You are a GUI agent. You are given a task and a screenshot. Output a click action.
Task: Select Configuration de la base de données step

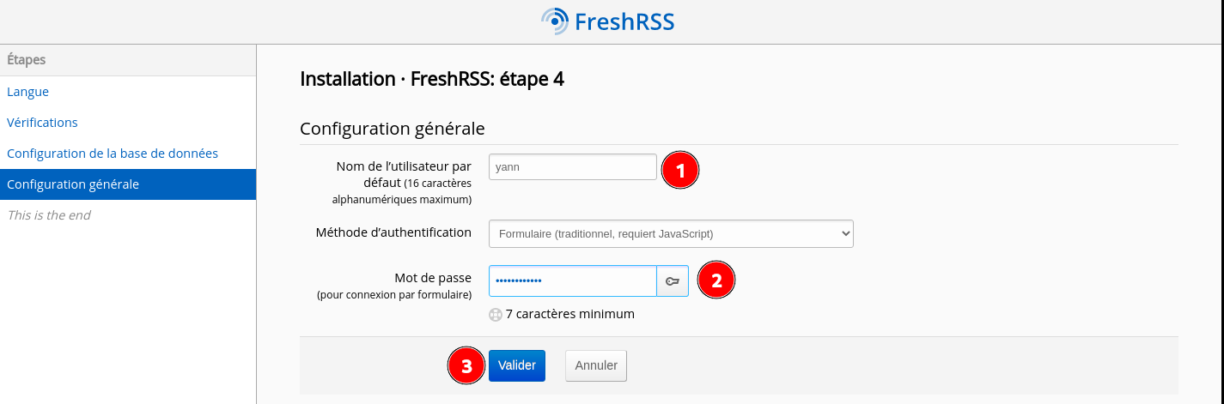pyautogui.click(x=113, y=154)
